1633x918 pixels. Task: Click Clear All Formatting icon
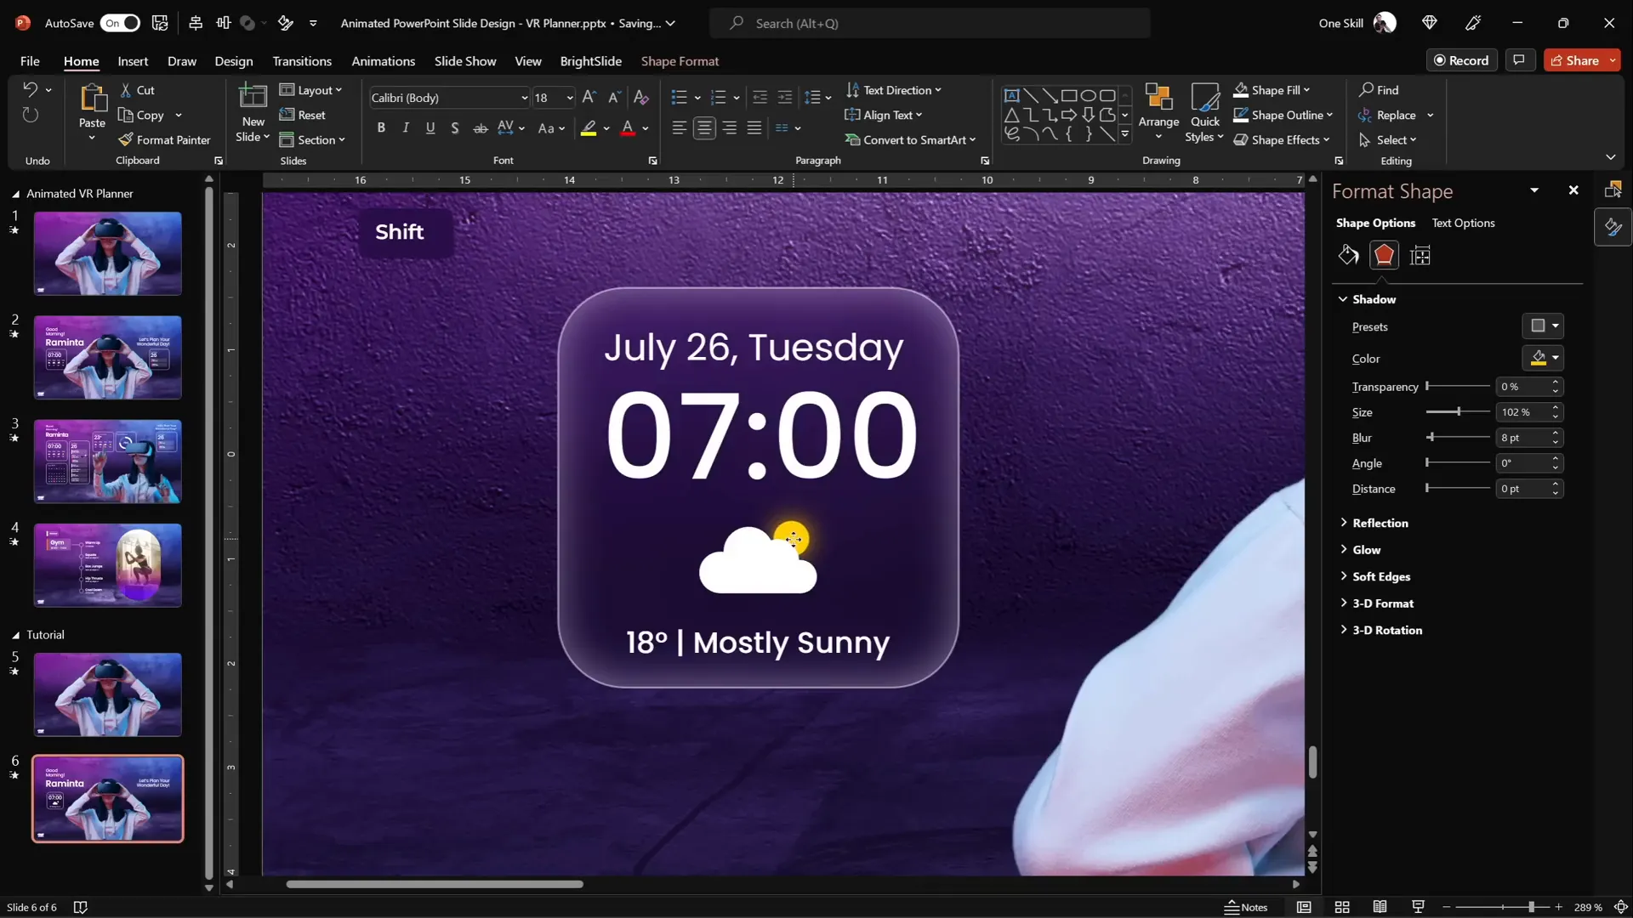coord(641,98)
